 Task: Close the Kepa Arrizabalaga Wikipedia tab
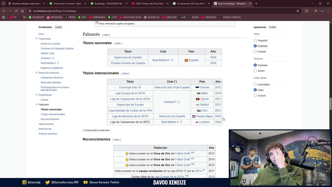(x=250, y=4)
